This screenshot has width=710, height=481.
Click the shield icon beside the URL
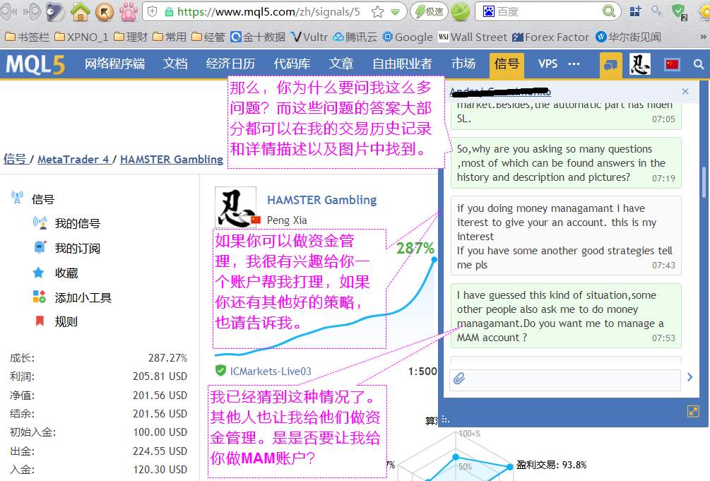point(153,12)
